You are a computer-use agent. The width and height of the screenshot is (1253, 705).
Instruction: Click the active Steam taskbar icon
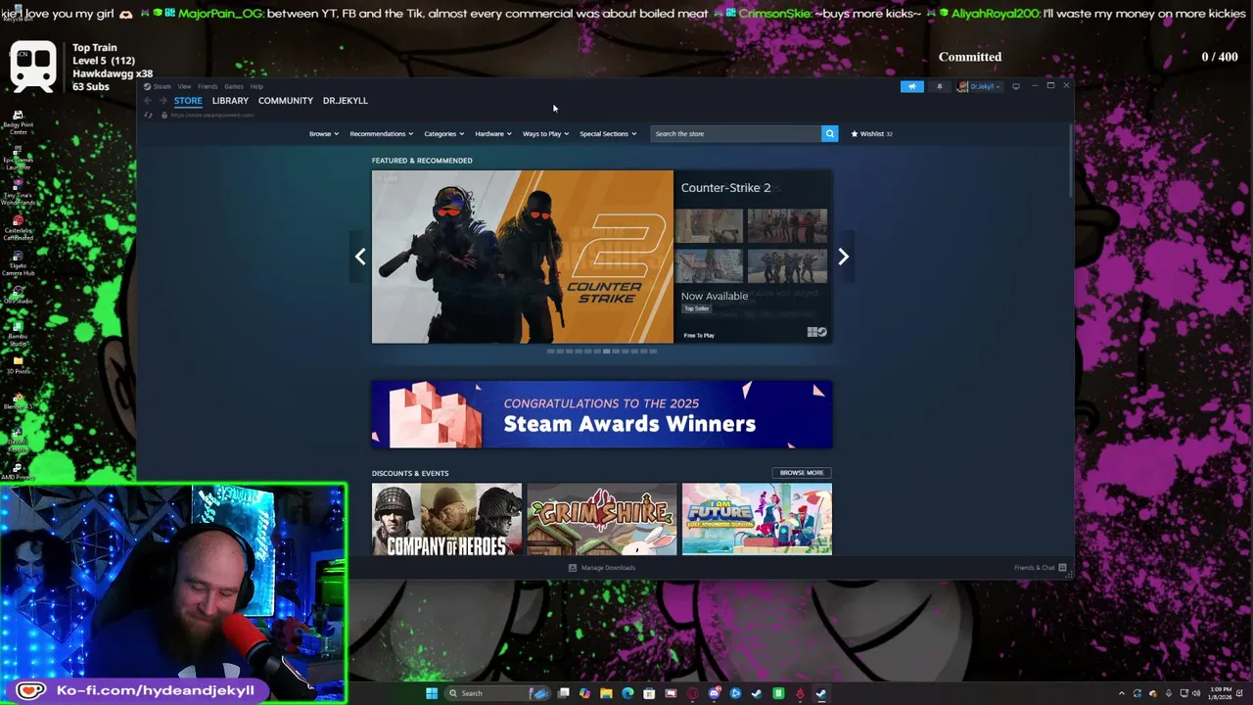point(821,693)
